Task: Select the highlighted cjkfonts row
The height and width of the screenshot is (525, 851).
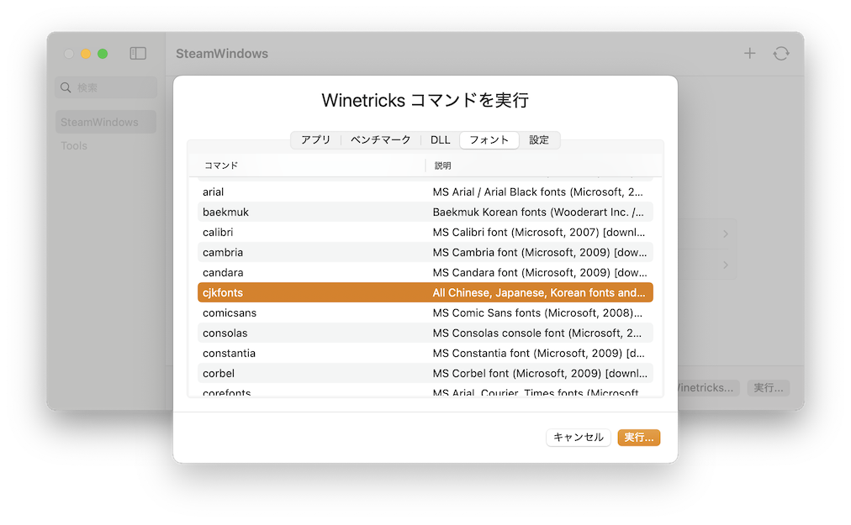Action: click(x=425, y=292)
